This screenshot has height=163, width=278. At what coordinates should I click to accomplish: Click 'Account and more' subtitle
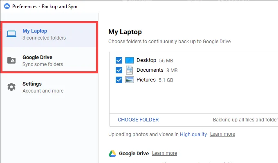pyautogui.click(x=43, y=91)
